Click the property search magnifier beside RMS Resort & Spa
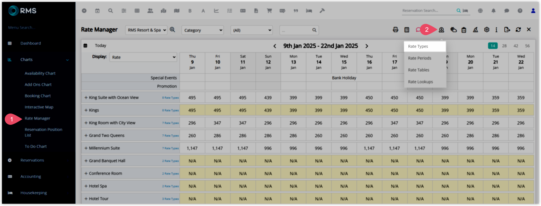Image resolution: width=541 pixels, height=206 pixels. pyautogui.click(x=173, y=30)
